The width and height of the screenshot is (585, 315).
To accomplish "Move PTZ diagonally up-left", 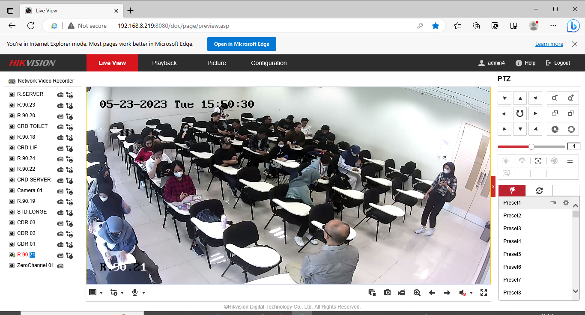I will coord(504,98).
